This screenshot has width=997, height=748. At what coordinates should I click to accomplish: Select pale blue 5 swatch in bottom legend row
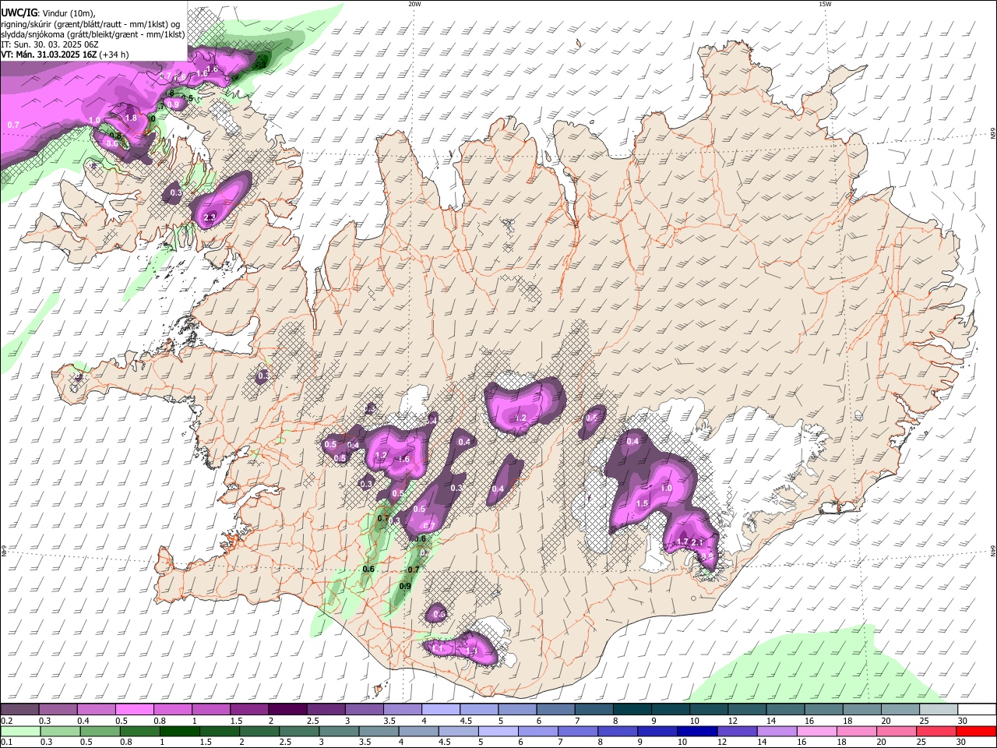pyautogui.click(x=498, y=731)
